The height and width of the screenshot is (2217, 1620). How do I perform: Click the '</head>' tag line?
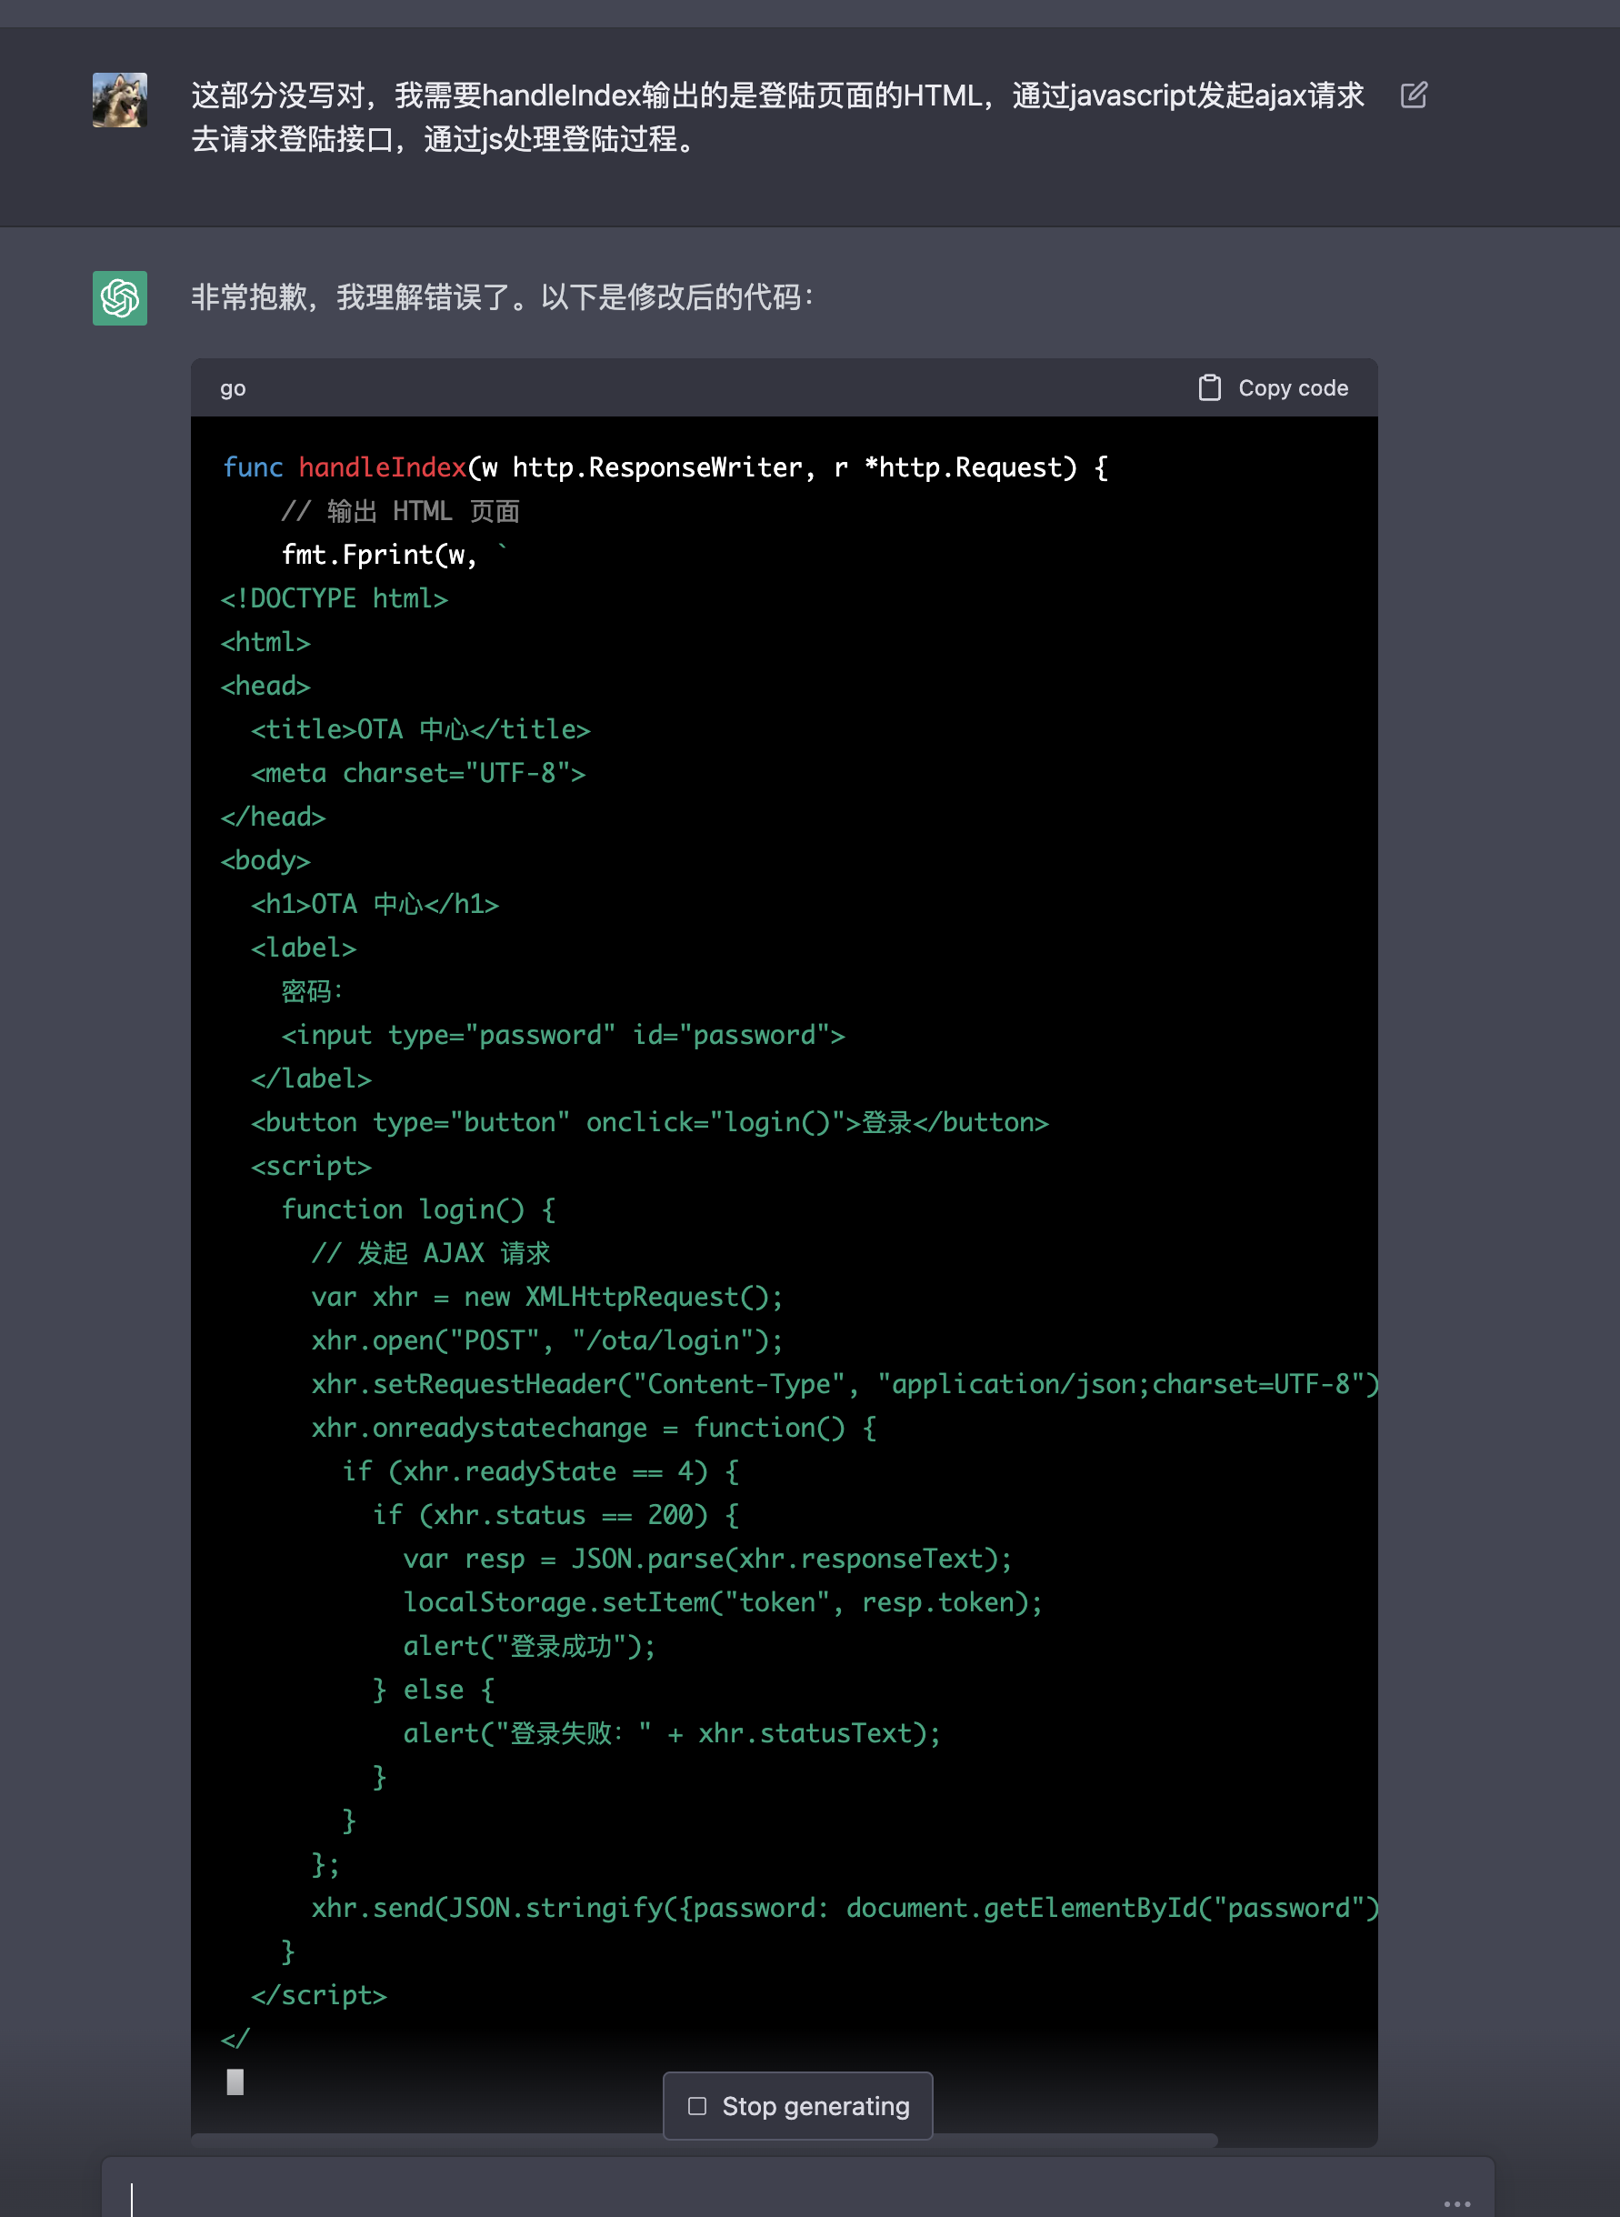273,817
